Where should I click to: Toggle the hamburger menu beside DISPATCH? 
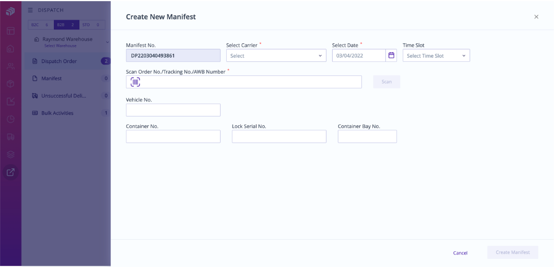30,10
